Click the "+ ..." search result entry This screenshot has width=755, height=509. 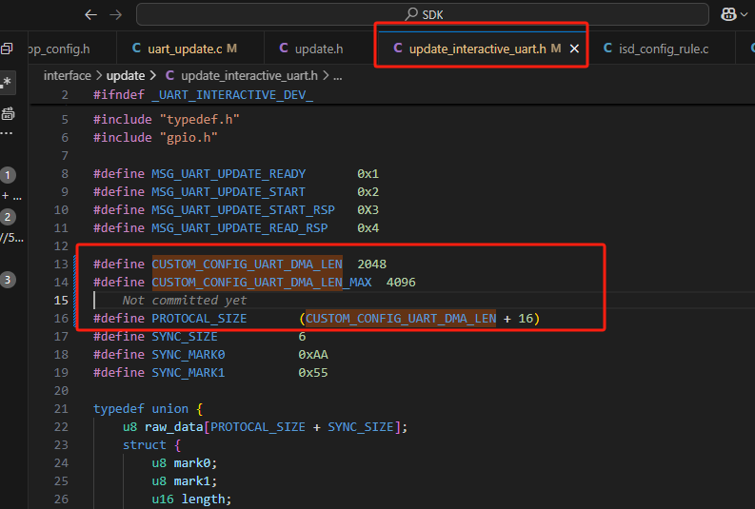[11, 196]
